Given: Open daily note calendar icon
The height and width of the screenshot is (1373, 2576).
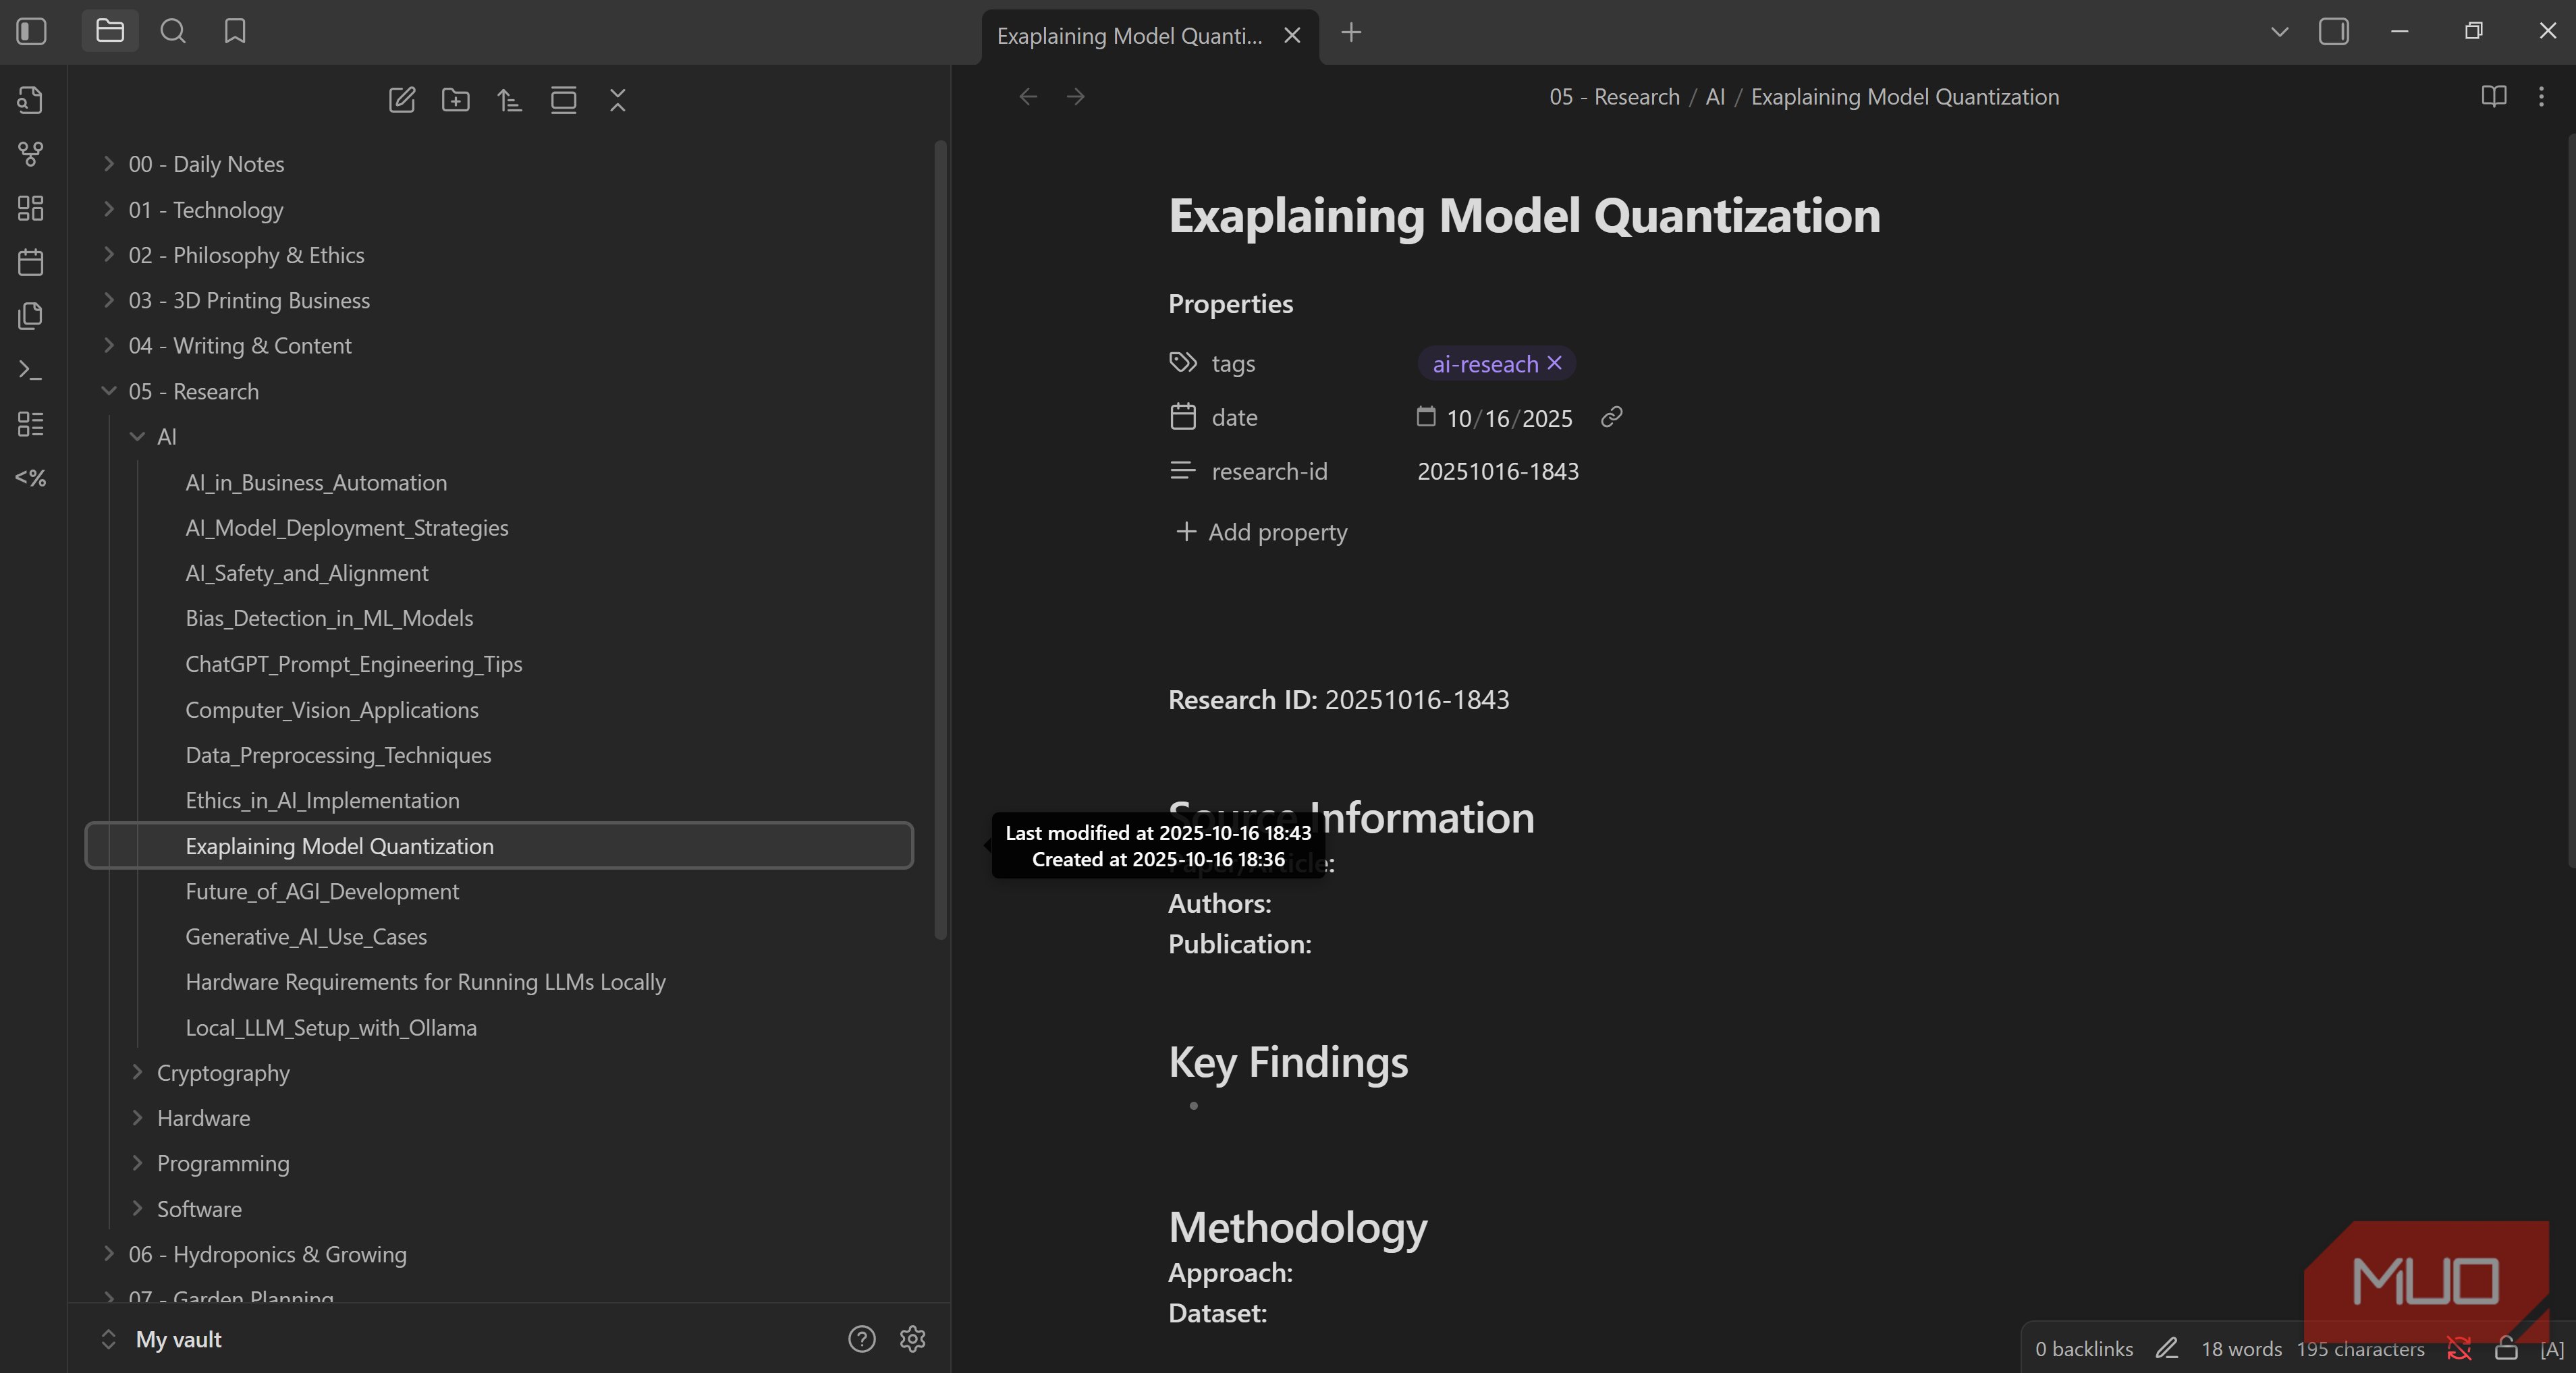Looking at the screenshot, I should (x=31, y=262).
